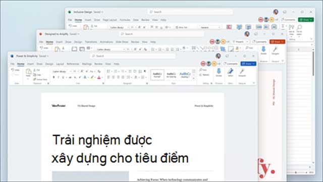
Task: Open Font dialog launcher in Word
Action: [103, 83]
